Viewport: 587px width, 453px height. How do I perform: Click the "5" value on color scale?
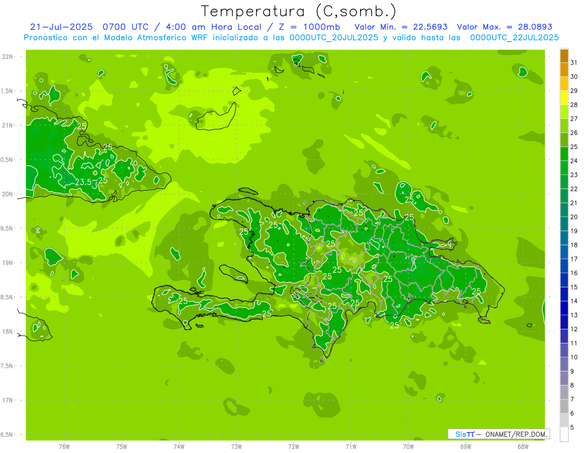click(572, 428)
